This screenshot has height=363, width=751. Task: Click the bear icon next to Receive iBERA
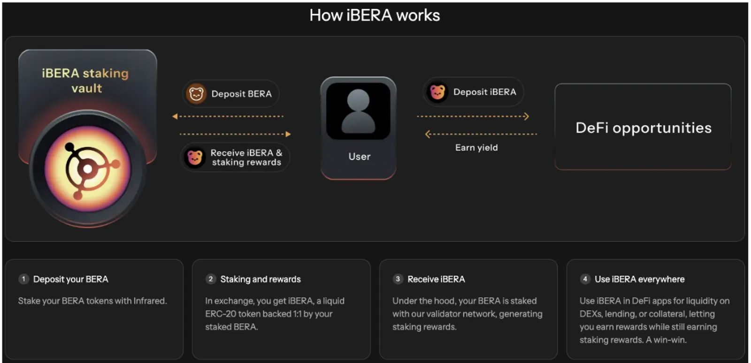coord(194,157)
